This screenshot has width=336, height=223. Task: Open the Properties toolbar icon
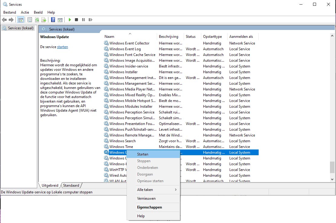(30, 20)
